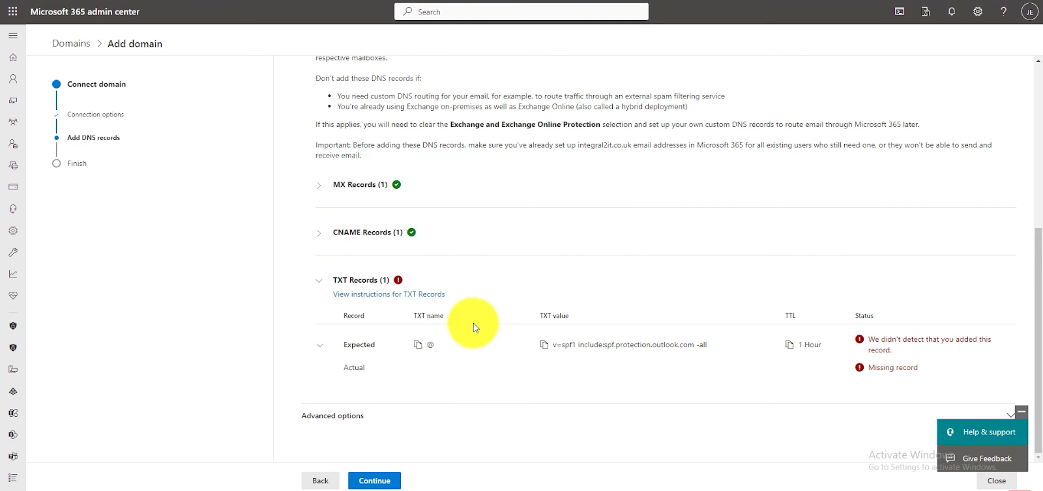Click the scrollbar up arrow
Viewport: 1043px width, 491px height.
[1038, 61]
